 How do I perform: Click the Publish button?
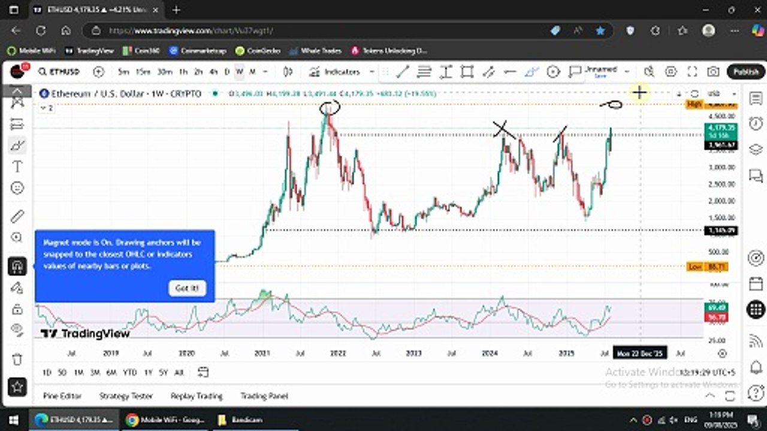coord(746,72)
